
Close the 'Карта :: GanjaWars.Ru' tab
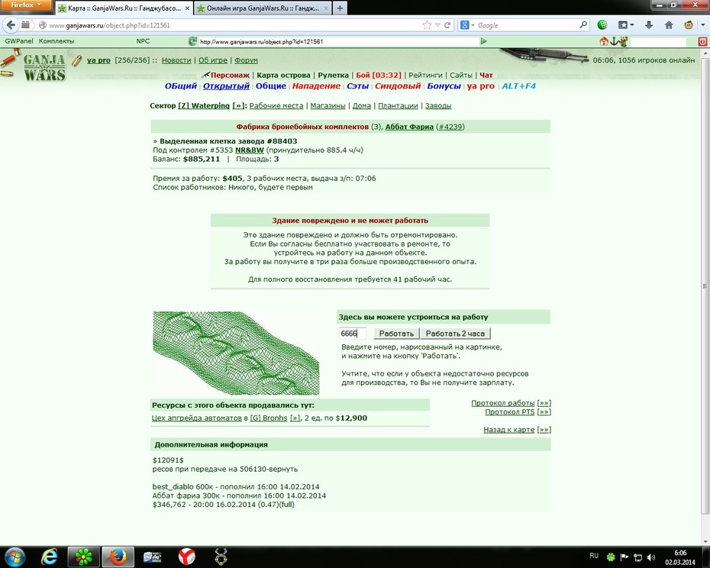[x=188, y=8]
